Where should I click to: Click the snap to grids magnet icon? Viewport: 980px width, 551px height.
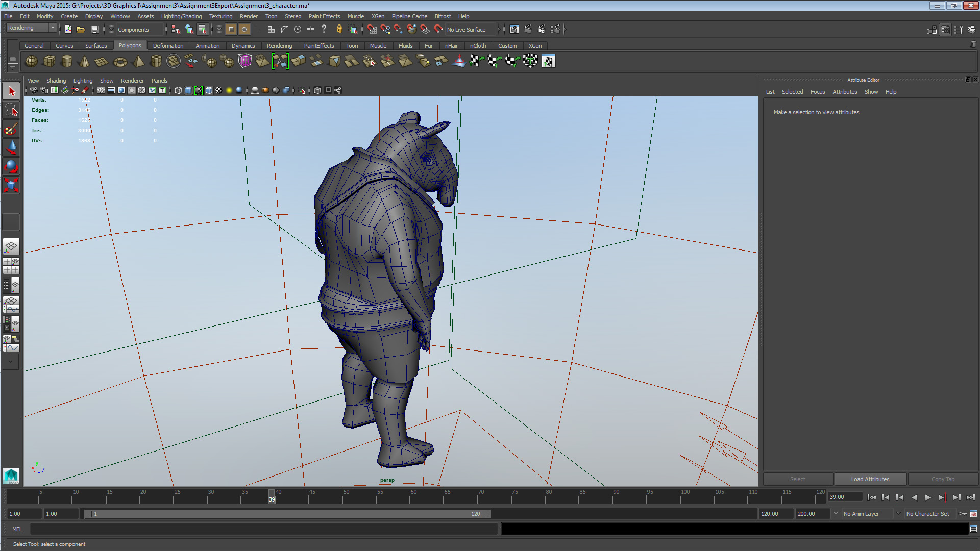pos(372,30)
